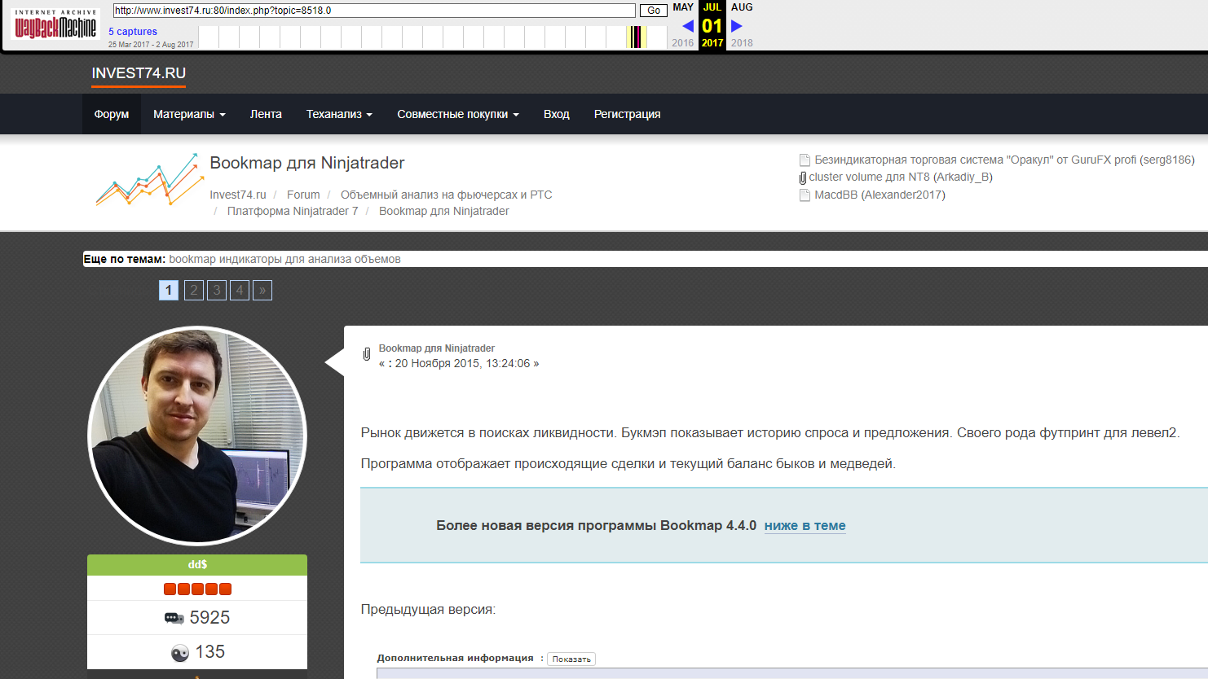This screenshot has height=679, width=1208.
Task: Show hidden additional info with Показать button
Action: pyautogui.click(x=571, y=659)
